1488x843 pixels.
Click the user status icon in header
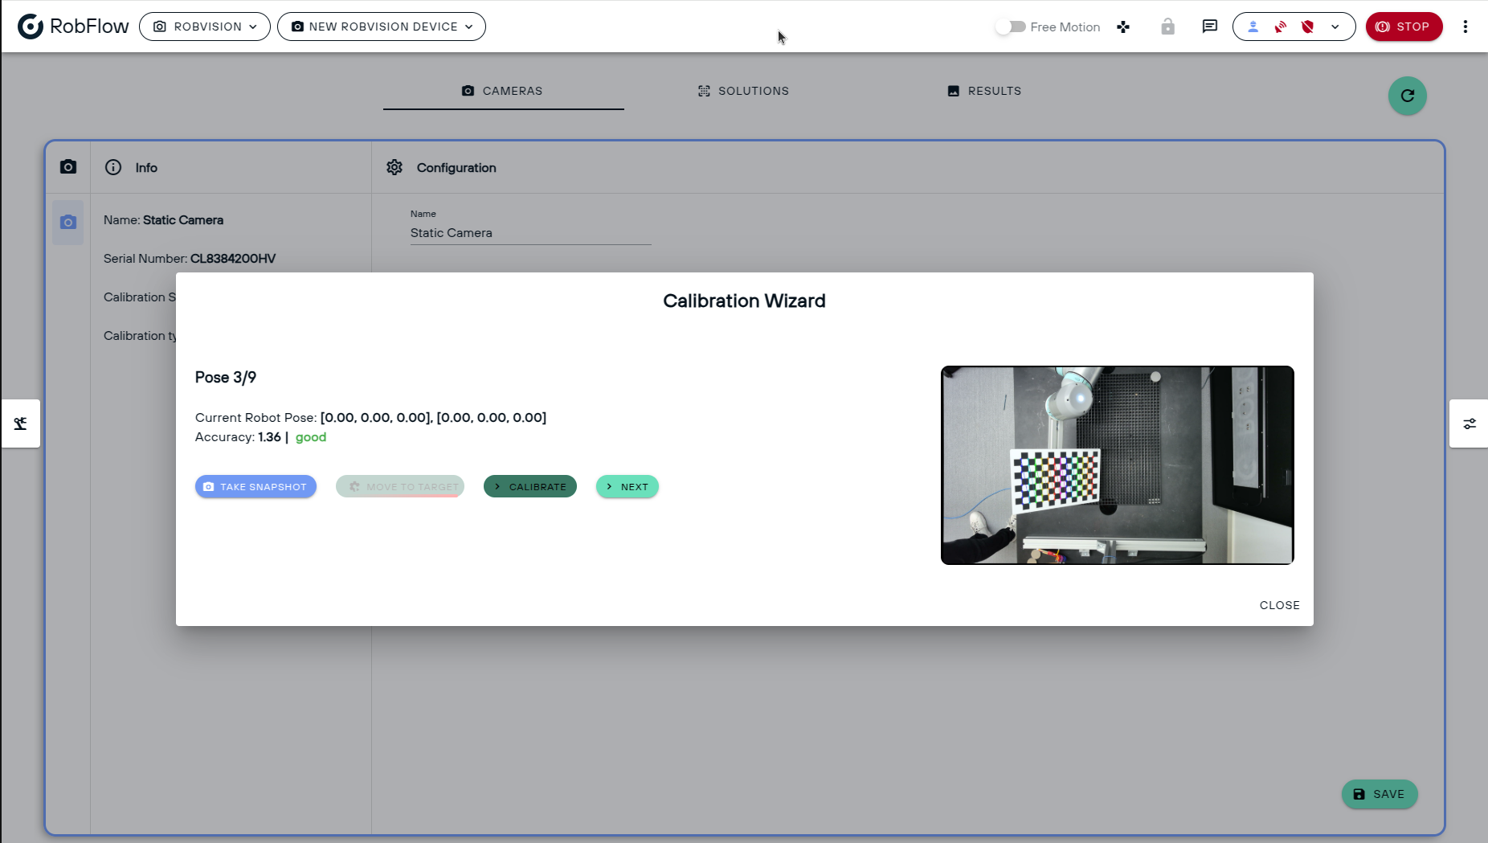click(1253, 27)
